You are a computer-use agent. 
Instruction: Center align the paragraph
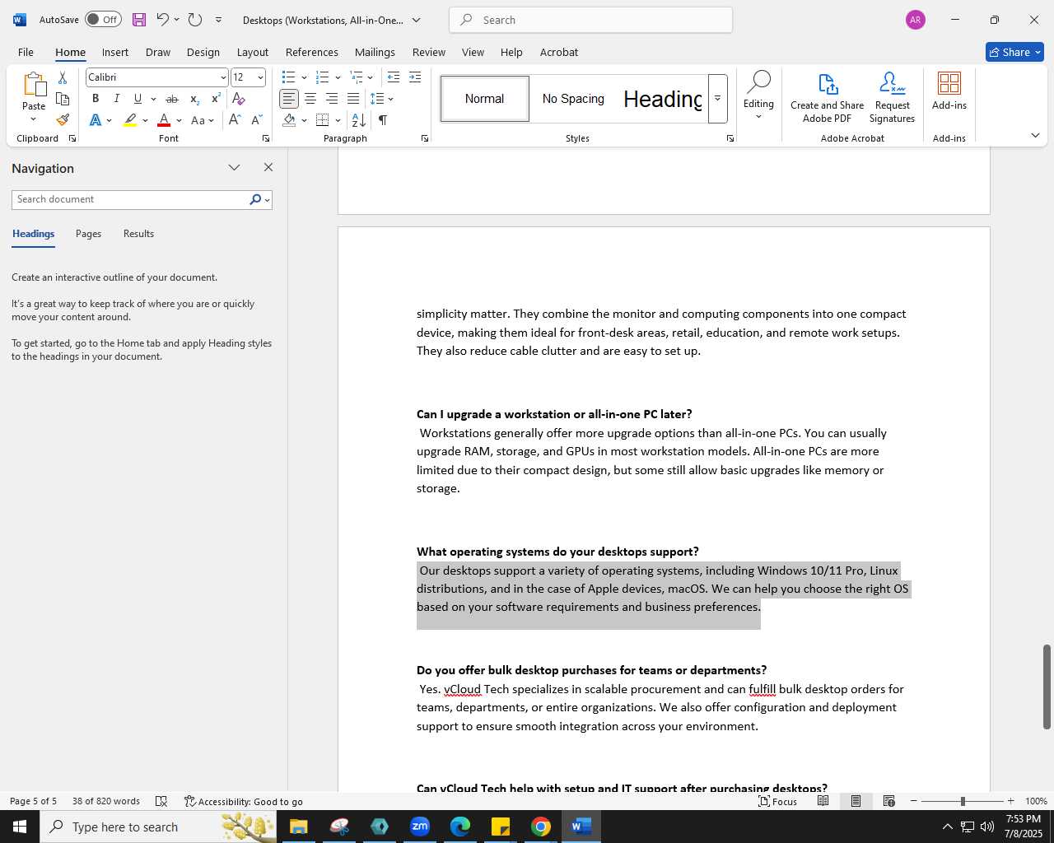click(x=310, y=99)
